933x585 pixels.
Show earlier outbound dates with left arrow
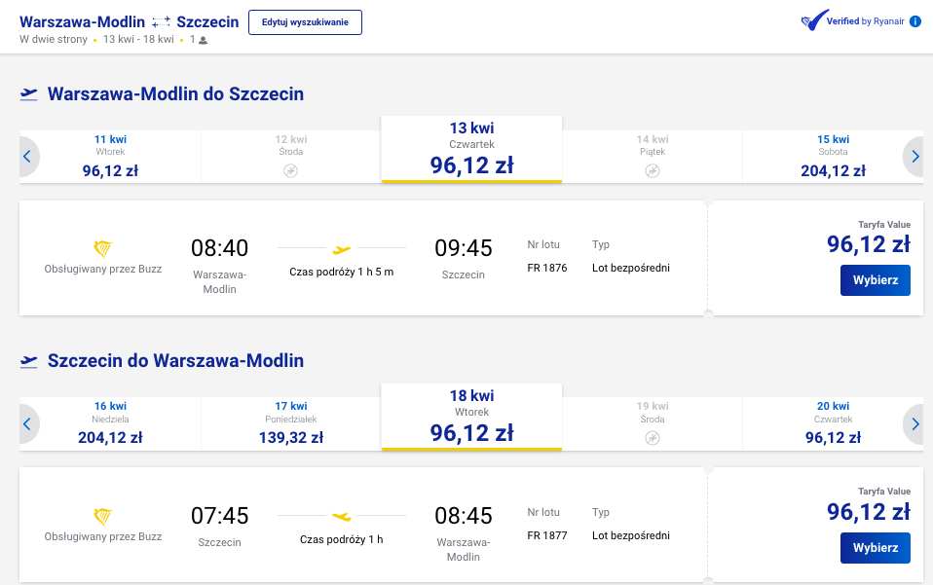point(27,157)
